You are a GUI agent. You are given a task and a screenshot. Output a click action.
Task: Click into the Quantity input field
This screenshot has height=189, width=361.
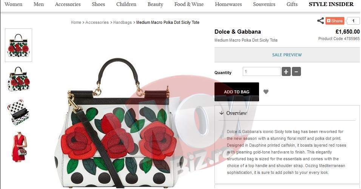pos(262,71)
